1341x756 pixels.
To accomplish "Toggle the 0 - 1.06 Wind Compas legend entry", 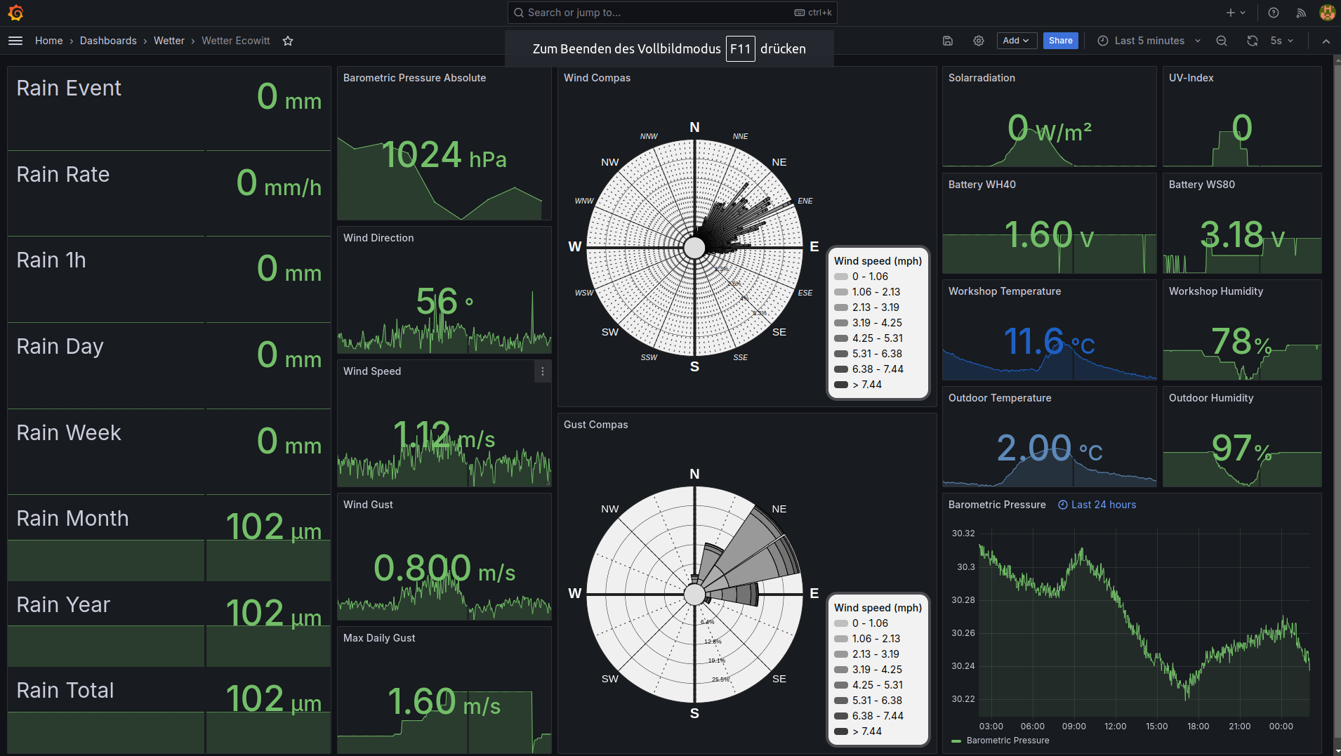I will (870, 277).
